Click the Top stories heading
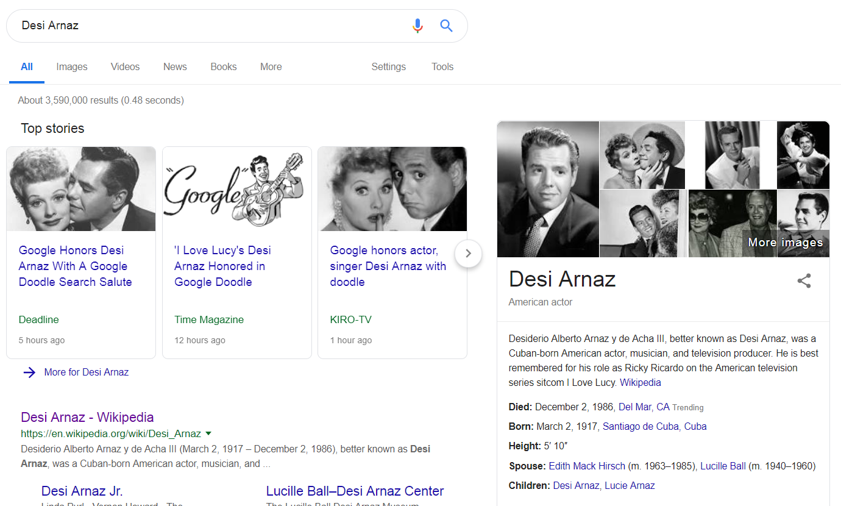The image size is (841, 506). pos(52,128)
